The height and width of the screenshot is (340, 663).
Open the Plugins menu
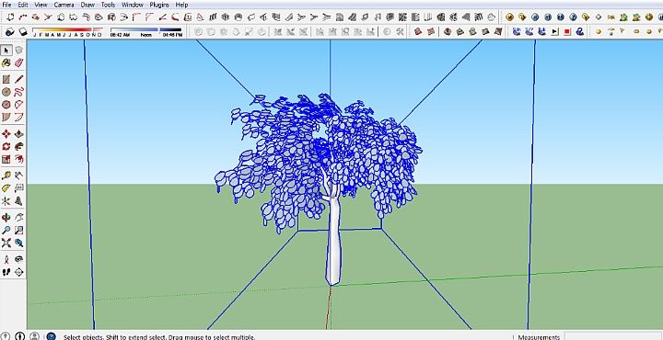pos(159,5)
